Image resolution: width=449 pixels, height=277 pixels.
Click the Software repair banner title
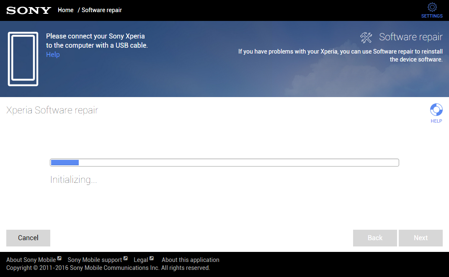410,37
